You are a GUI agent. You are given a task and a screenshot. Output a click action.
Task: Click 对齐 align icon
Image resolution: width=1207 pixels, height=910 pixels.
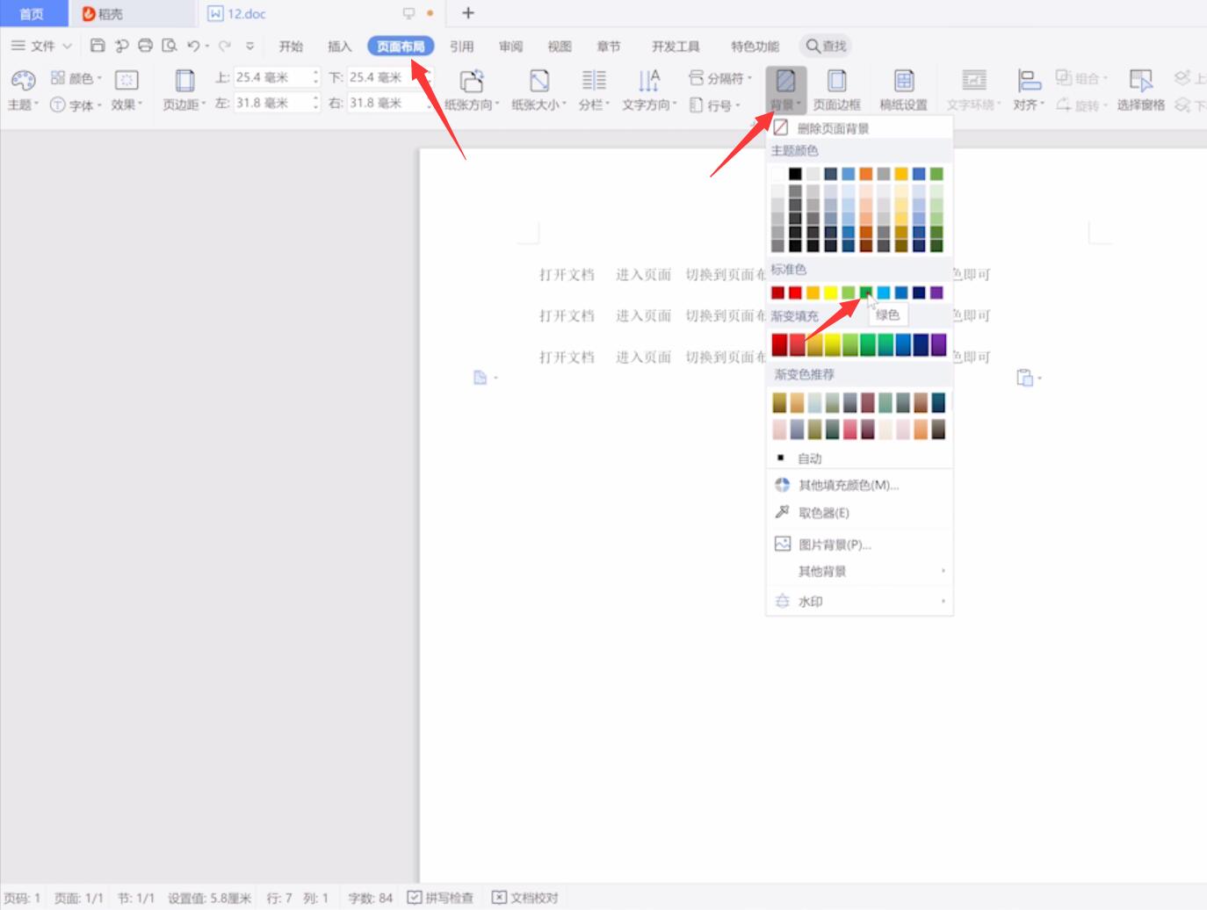click(1029, 81)
